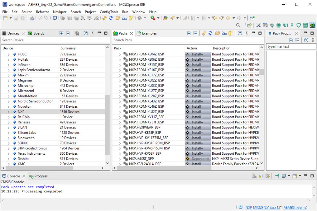Collapse all items in the Devices panel
The image size is (317, 211).
pos(68,33)
